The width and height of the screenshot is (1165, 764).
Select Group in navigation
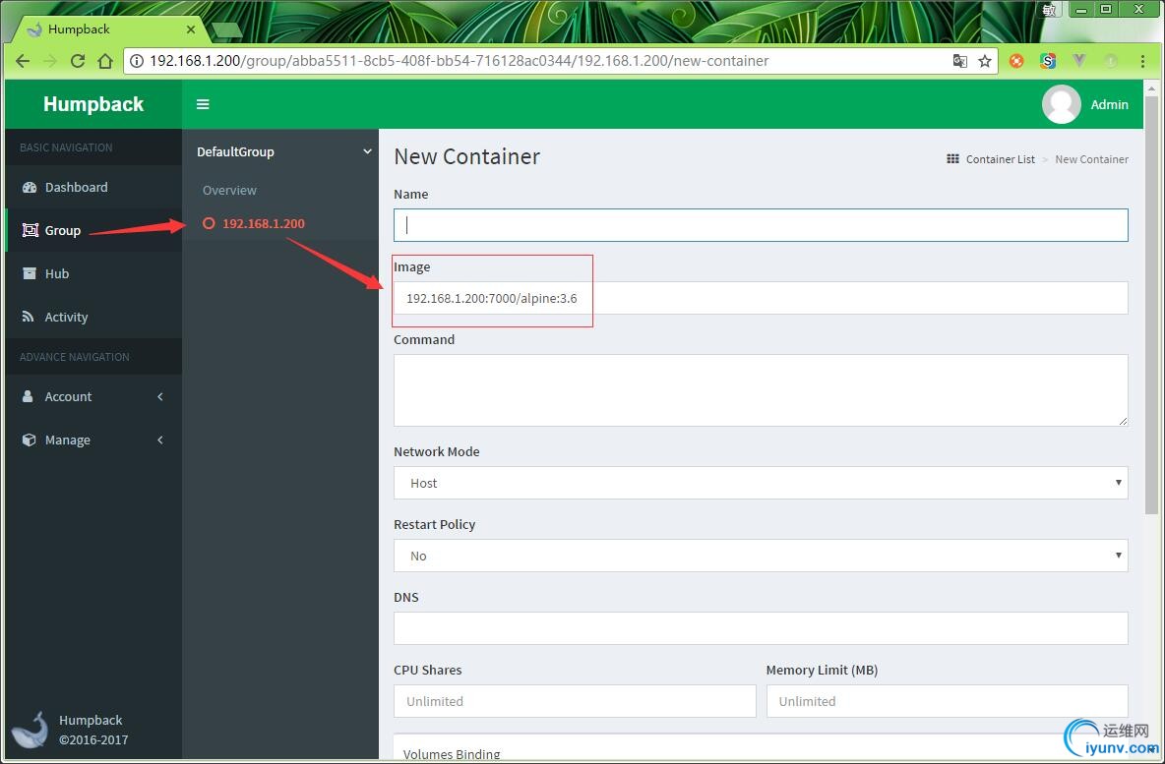(x=62, y=230)
